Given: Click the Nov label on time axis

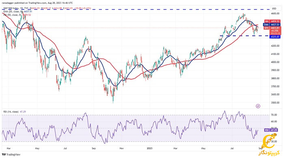Looking at the screenshot, I should click(x=122, y=148).
